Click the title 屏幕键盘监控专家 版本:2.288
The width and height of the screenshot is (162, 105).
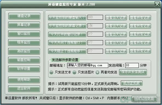click(x=72, y=4)
